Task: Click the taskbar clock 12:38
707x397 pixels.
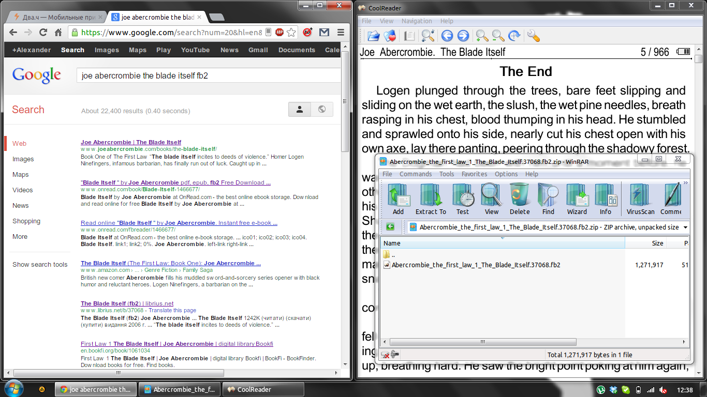Action: [685, 390]
